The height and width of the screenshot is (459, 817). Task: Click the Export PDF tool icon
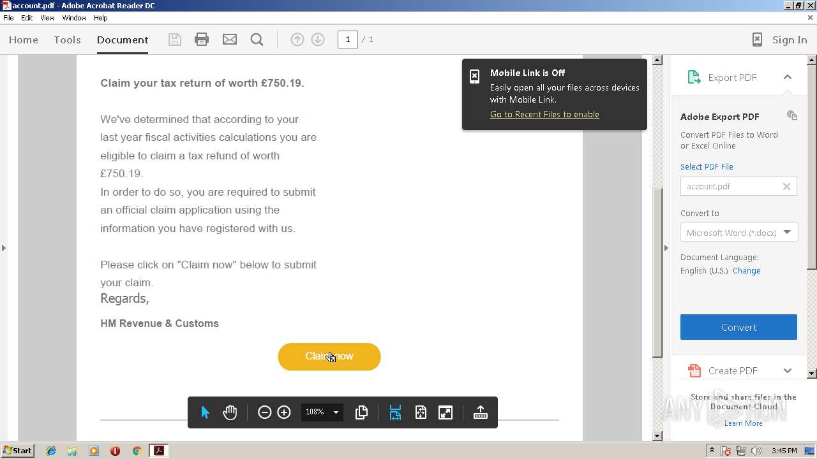(694, 77)
